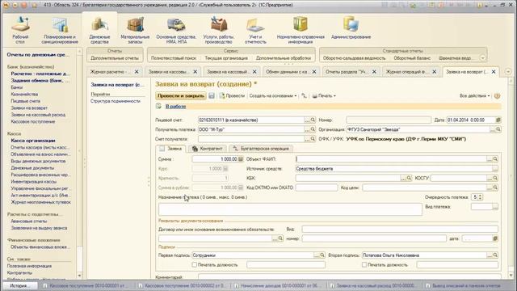Switch to Бухгалтерская операция tab
Image resolution: width=517 pixels, height=291 pixels.
point(261,149)
